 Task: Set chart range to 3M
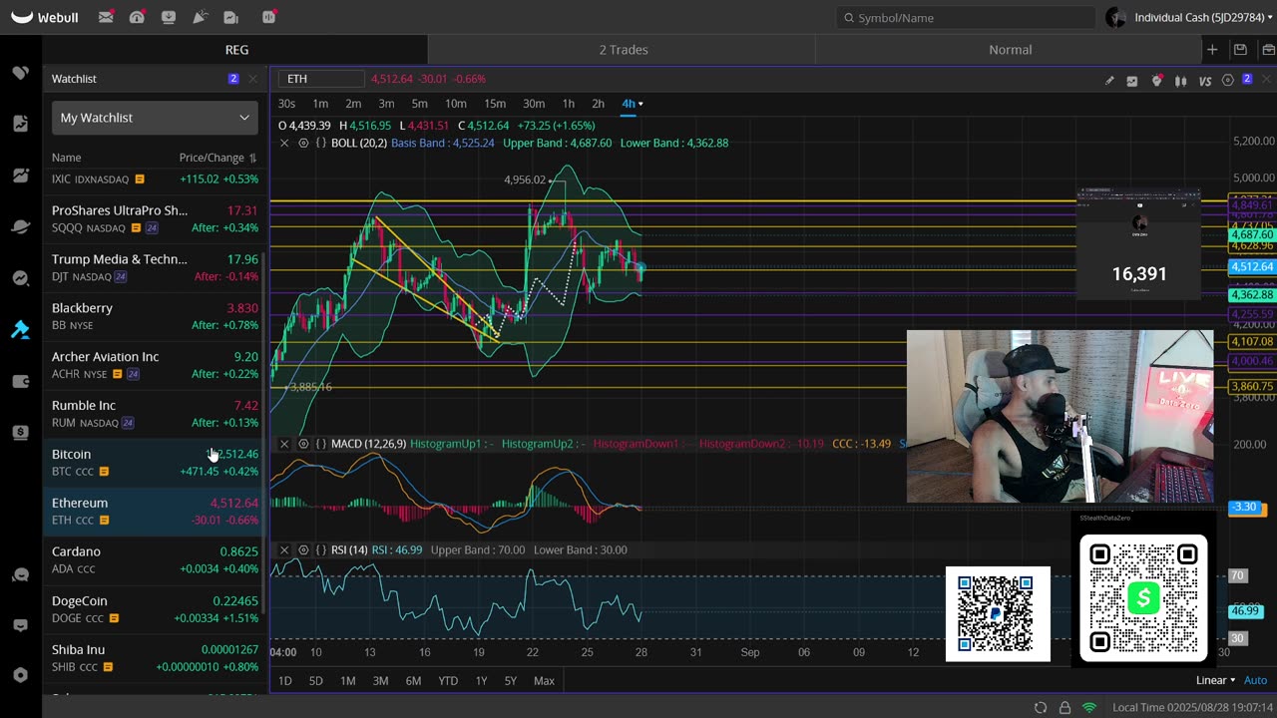click(x=380, y=681)
